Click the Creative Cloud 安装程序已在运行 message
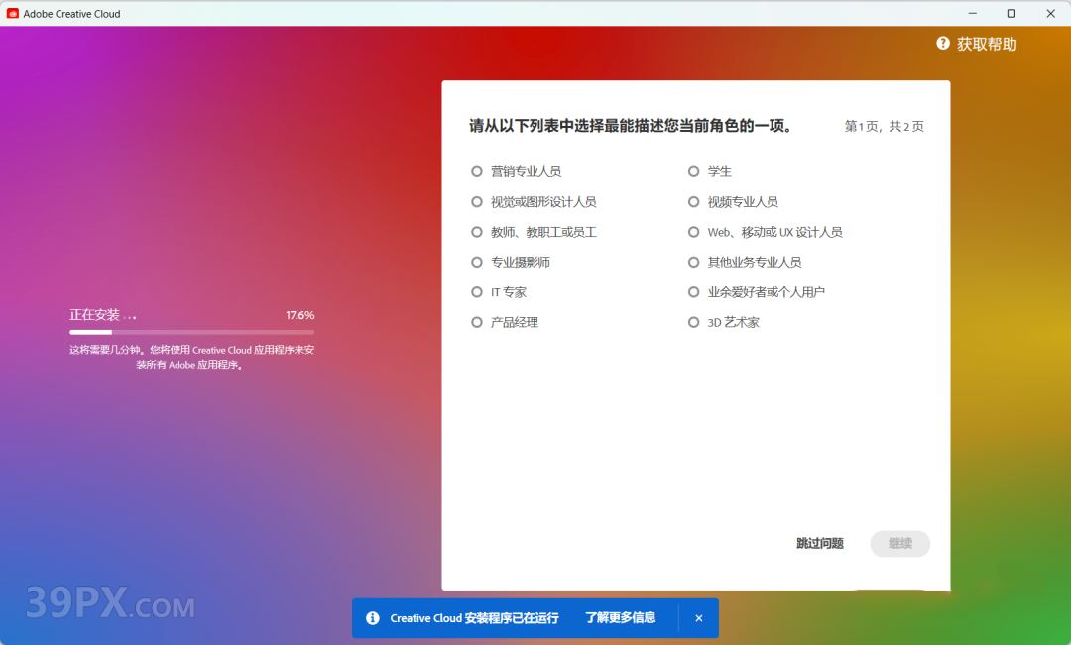The height and width of the screenshot is (645, 1071). (x=474, y=618)
